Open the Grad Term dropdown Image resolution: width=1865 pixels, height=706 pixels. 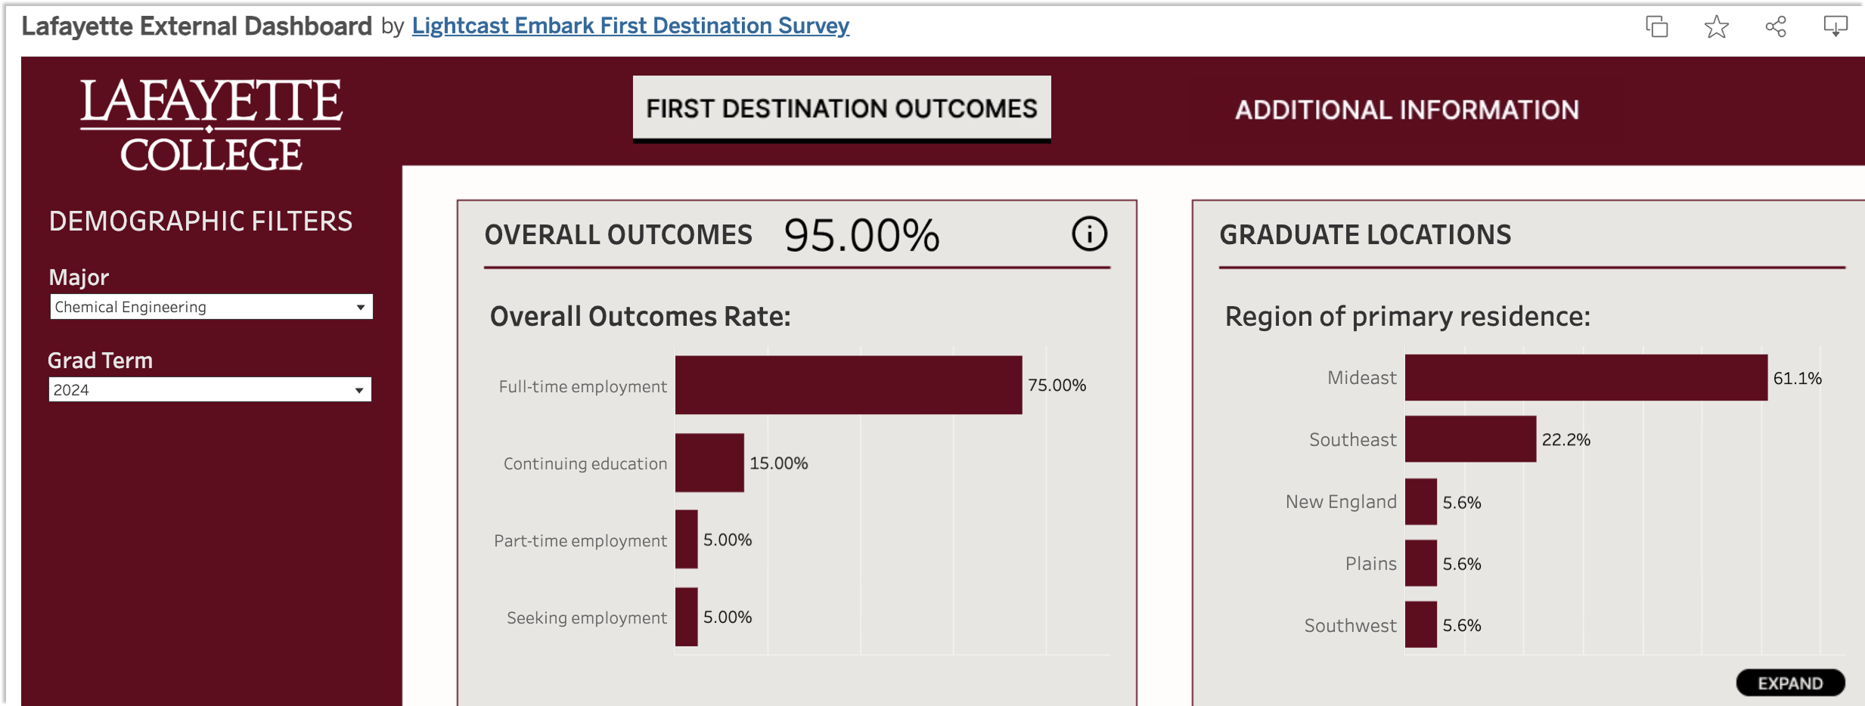pos(209,390)
